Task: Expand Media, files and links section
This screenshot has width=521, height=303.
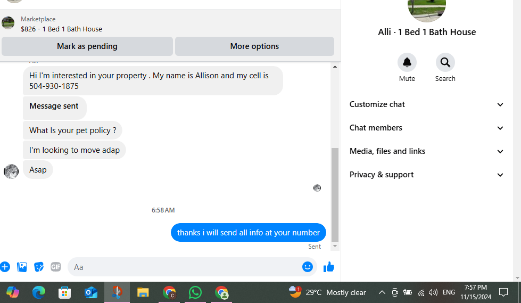Action: [426, 151]
